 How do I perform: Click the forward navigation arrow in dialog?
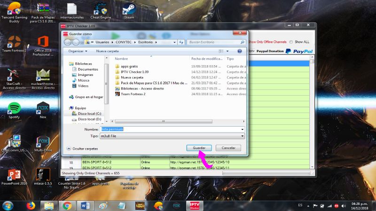[76, 42]
